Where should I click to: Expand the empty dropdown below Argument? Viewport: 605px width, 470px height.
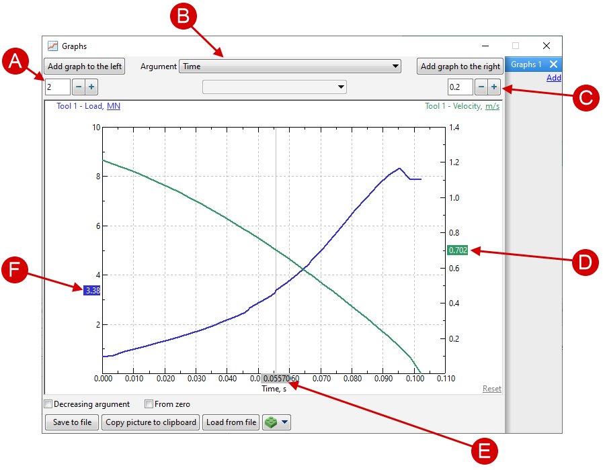coord(275,87)
